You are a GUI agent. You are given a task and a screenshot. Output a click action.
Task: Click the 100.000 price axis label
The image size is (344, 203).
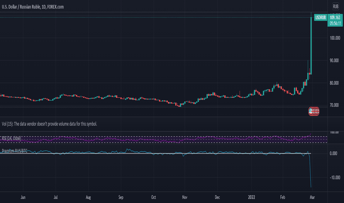click(x=335, y=38)
